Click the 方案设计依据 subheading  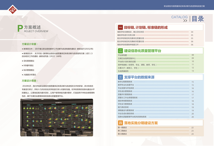coord(30,44)
